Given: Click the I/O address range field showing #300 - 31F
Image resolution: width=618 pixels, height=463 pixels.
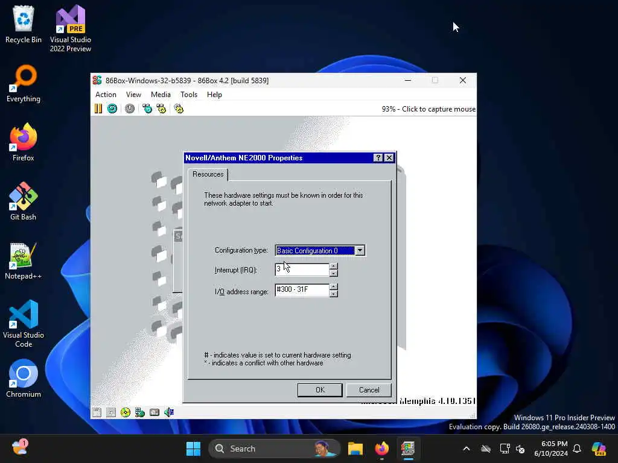Looking at the screenshot, I should 302,290.
